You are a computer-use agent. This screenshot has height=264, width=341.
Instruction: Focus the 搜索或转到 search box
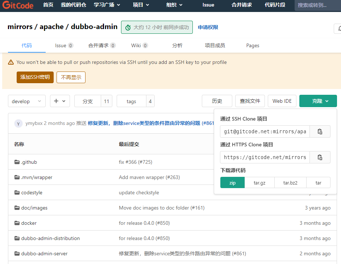[318, 5]
